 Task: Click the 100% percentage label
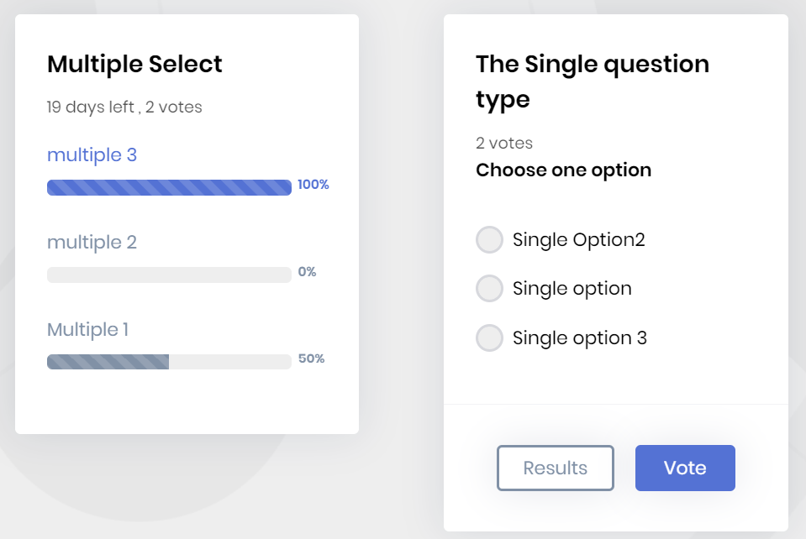(x=312, y=185)
